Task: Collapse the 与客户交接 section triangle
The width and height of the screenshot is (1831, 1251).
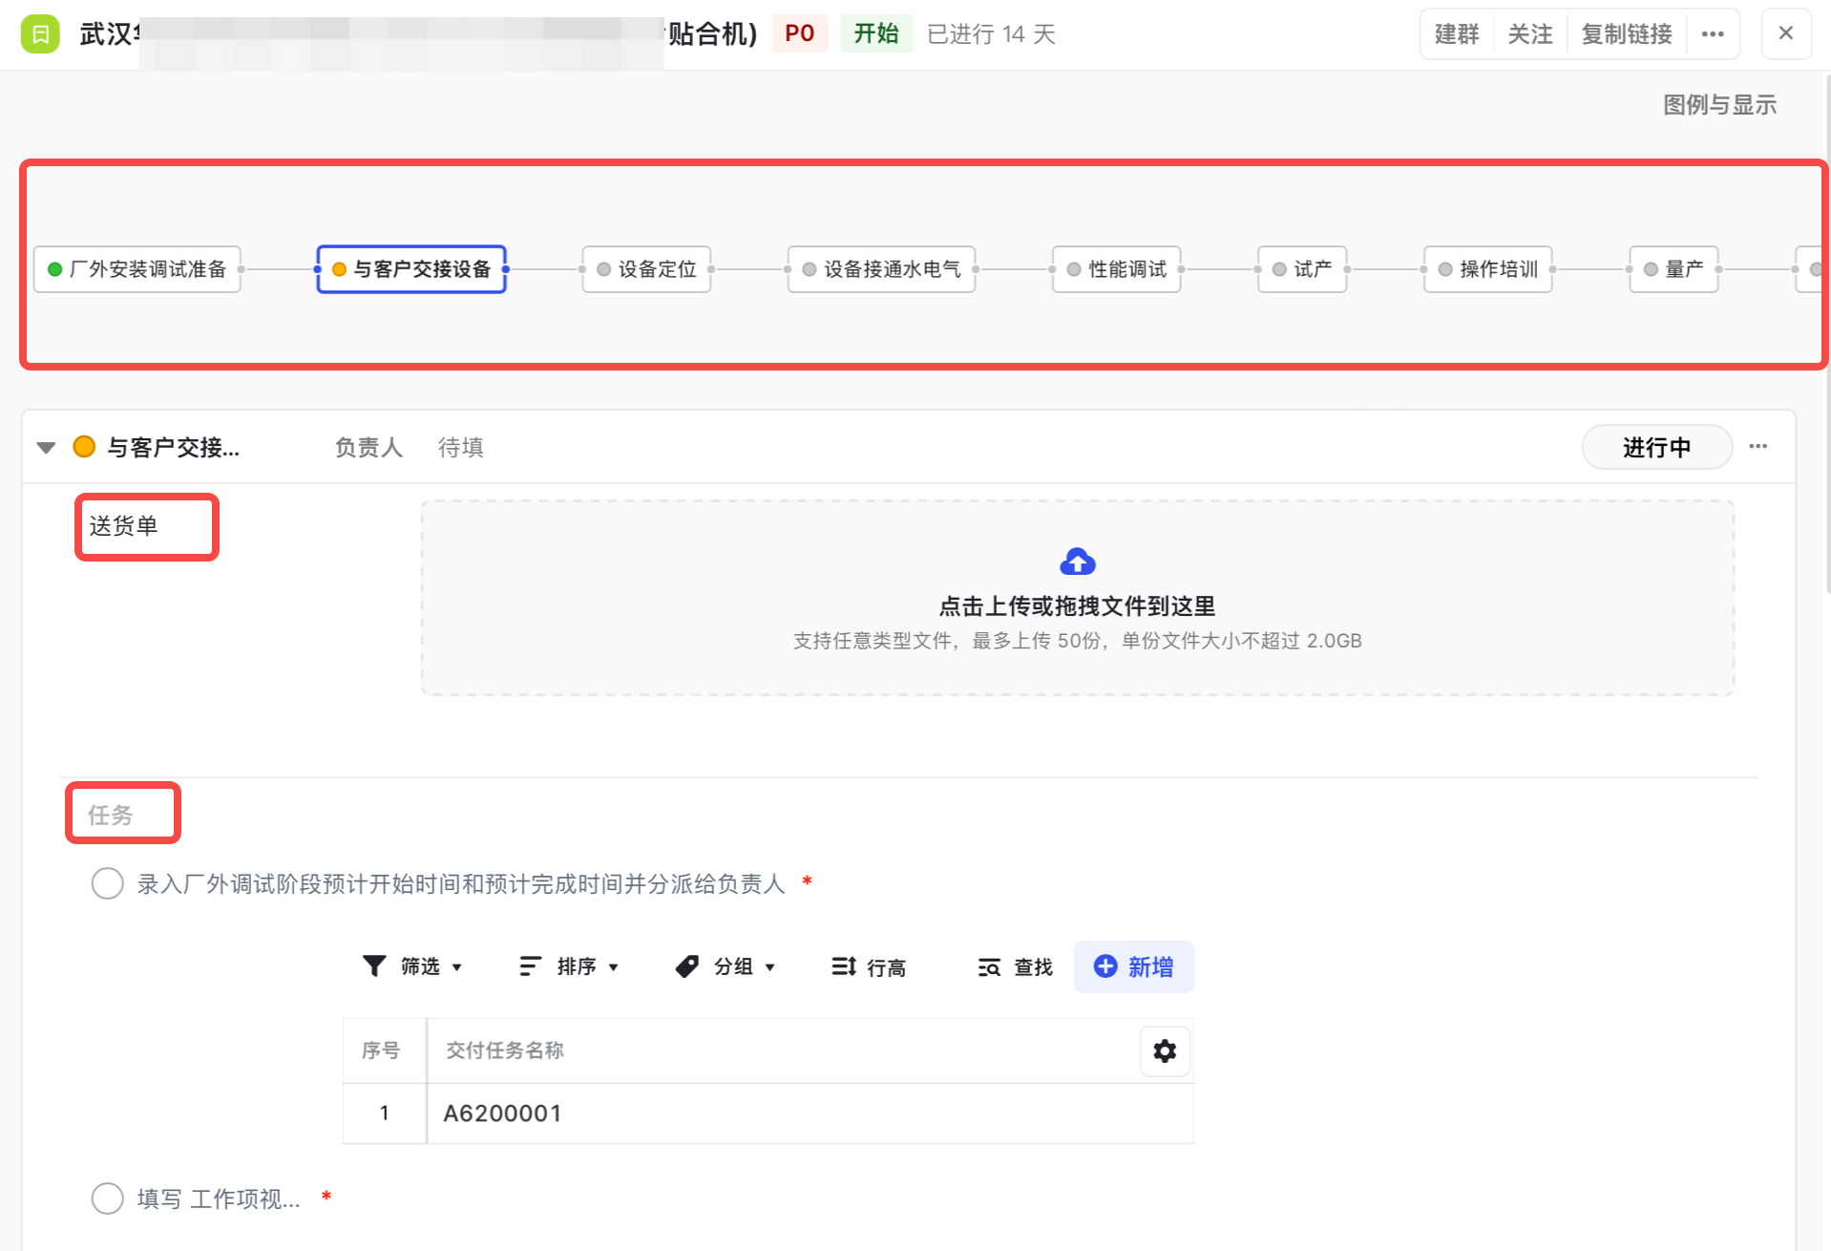Action: tap(46, 448)
